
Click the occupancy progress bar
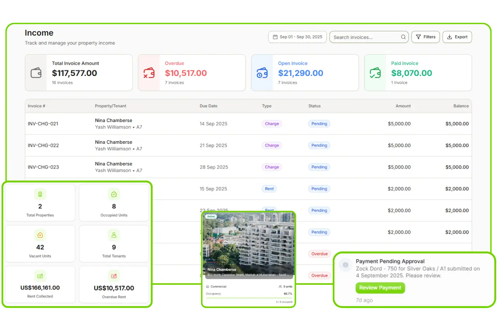coord(249,298)
